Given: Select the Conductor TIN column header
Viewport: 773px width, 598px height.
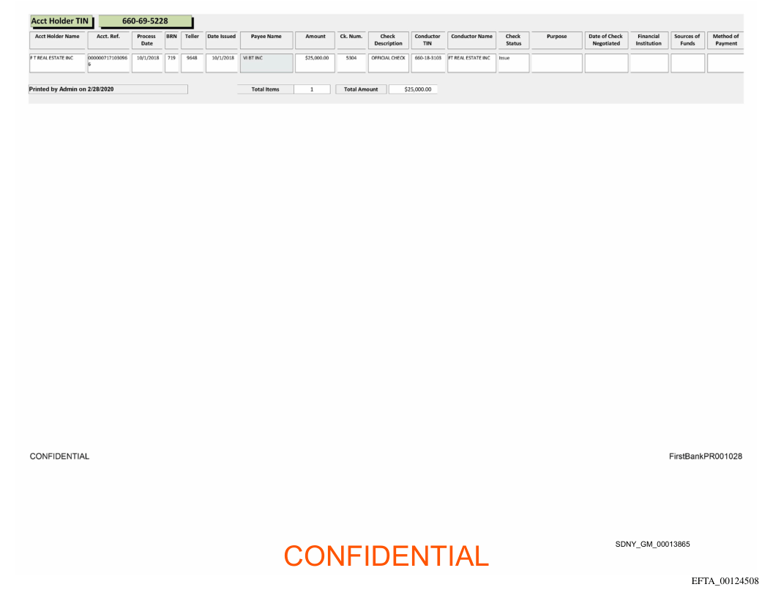Looking at the screenshot, I should [x=427, y=40].
